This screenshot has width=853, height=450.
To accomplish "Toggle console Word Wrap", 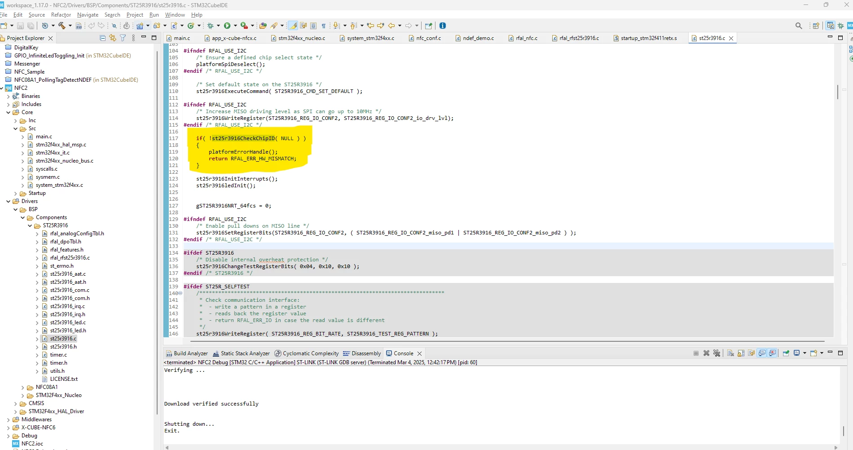I will click(751, 353).
